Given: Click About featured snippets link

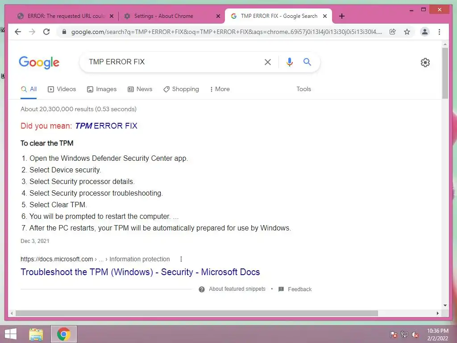Looking at the screenshot, I should (x=237, y=289).
